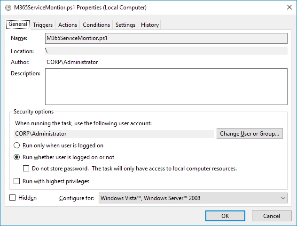Click the Name field with M365ServiceMontior.ps1
This screenshot has height=226, width=297.
coord(166,38)
